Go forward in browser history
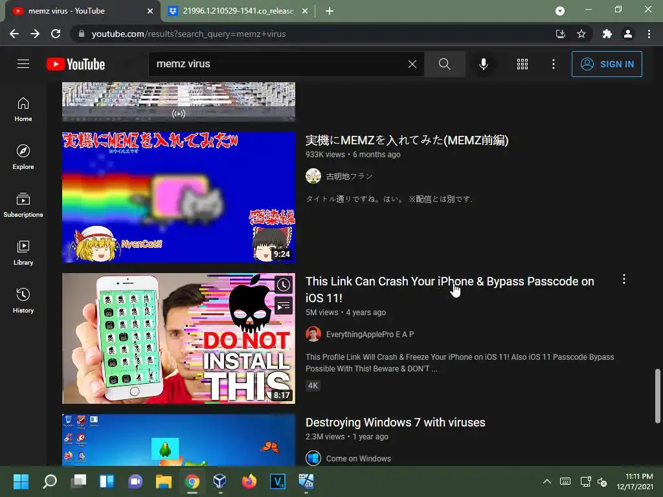Viewport: 663px width, 497px height. pyautogui.click(x=35, y=34)
